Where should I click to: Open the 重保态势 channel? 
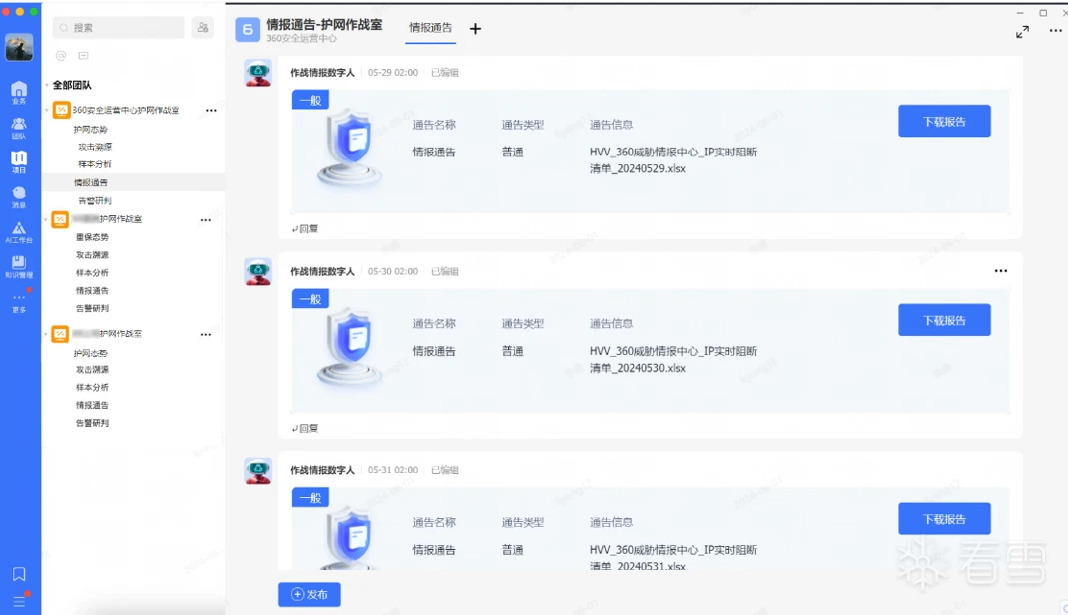(92, 237)
